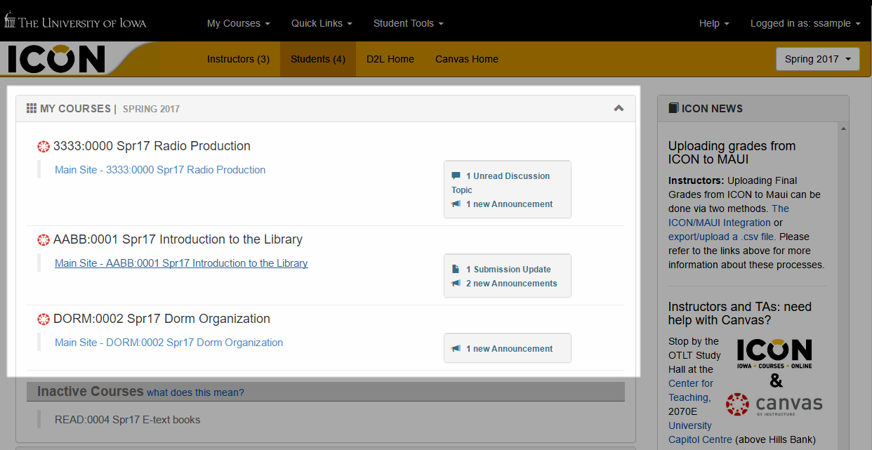
Task: Click AABB:0001 Spr17 Introduction to the Library heading
Action: [178, 239]
